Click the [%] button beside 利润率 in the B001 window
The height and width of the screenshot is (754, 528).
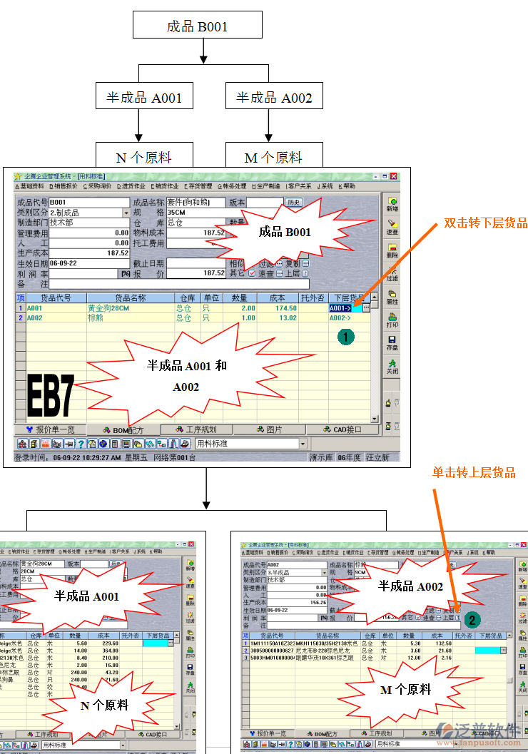[126, 274]
